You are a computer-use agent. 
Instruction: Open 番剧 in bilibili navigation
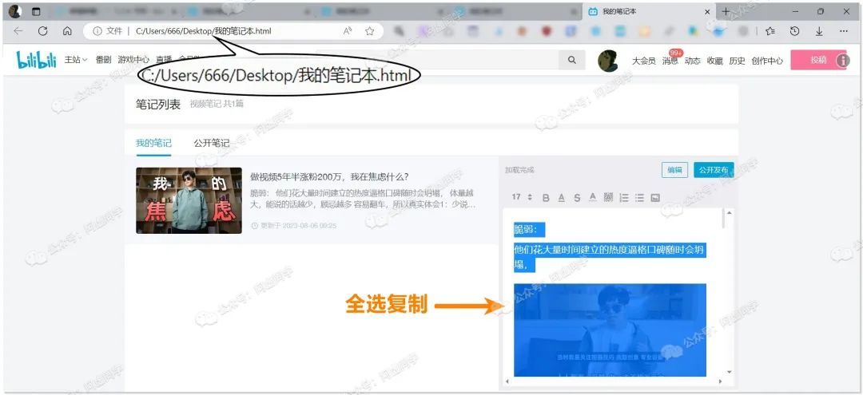pyautogui.click(x=103, y=60)
